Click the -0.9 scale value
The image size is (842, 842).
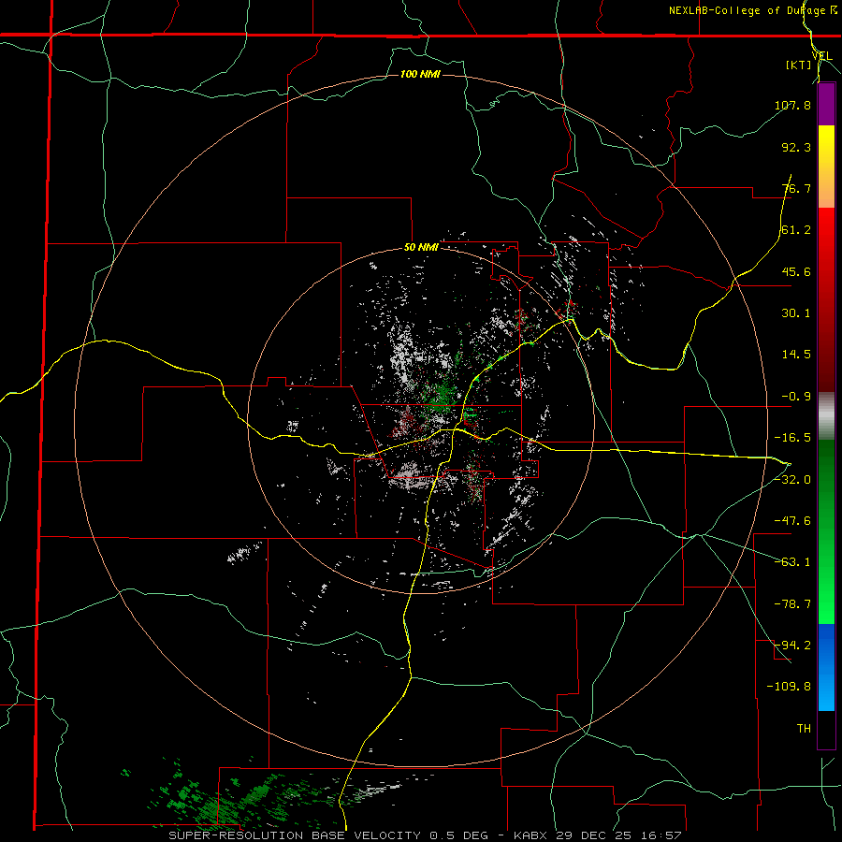click(x=796, y=397)
